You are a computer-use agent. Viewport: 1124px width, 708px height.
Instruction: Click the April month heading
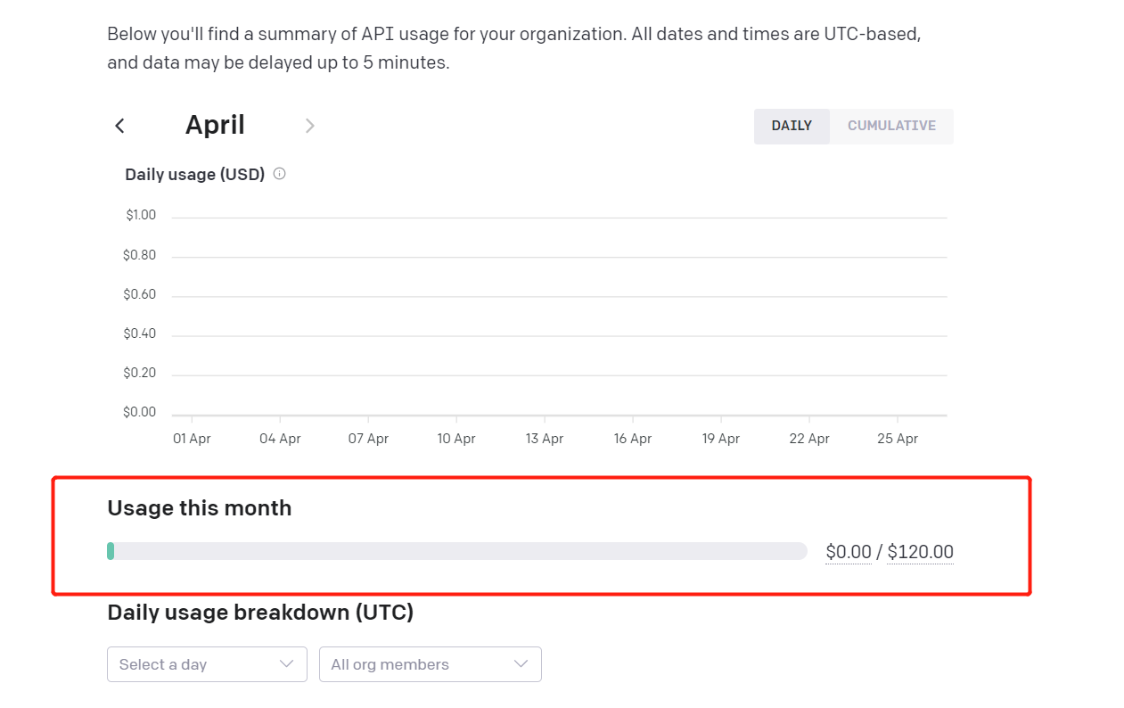(215, 125)
